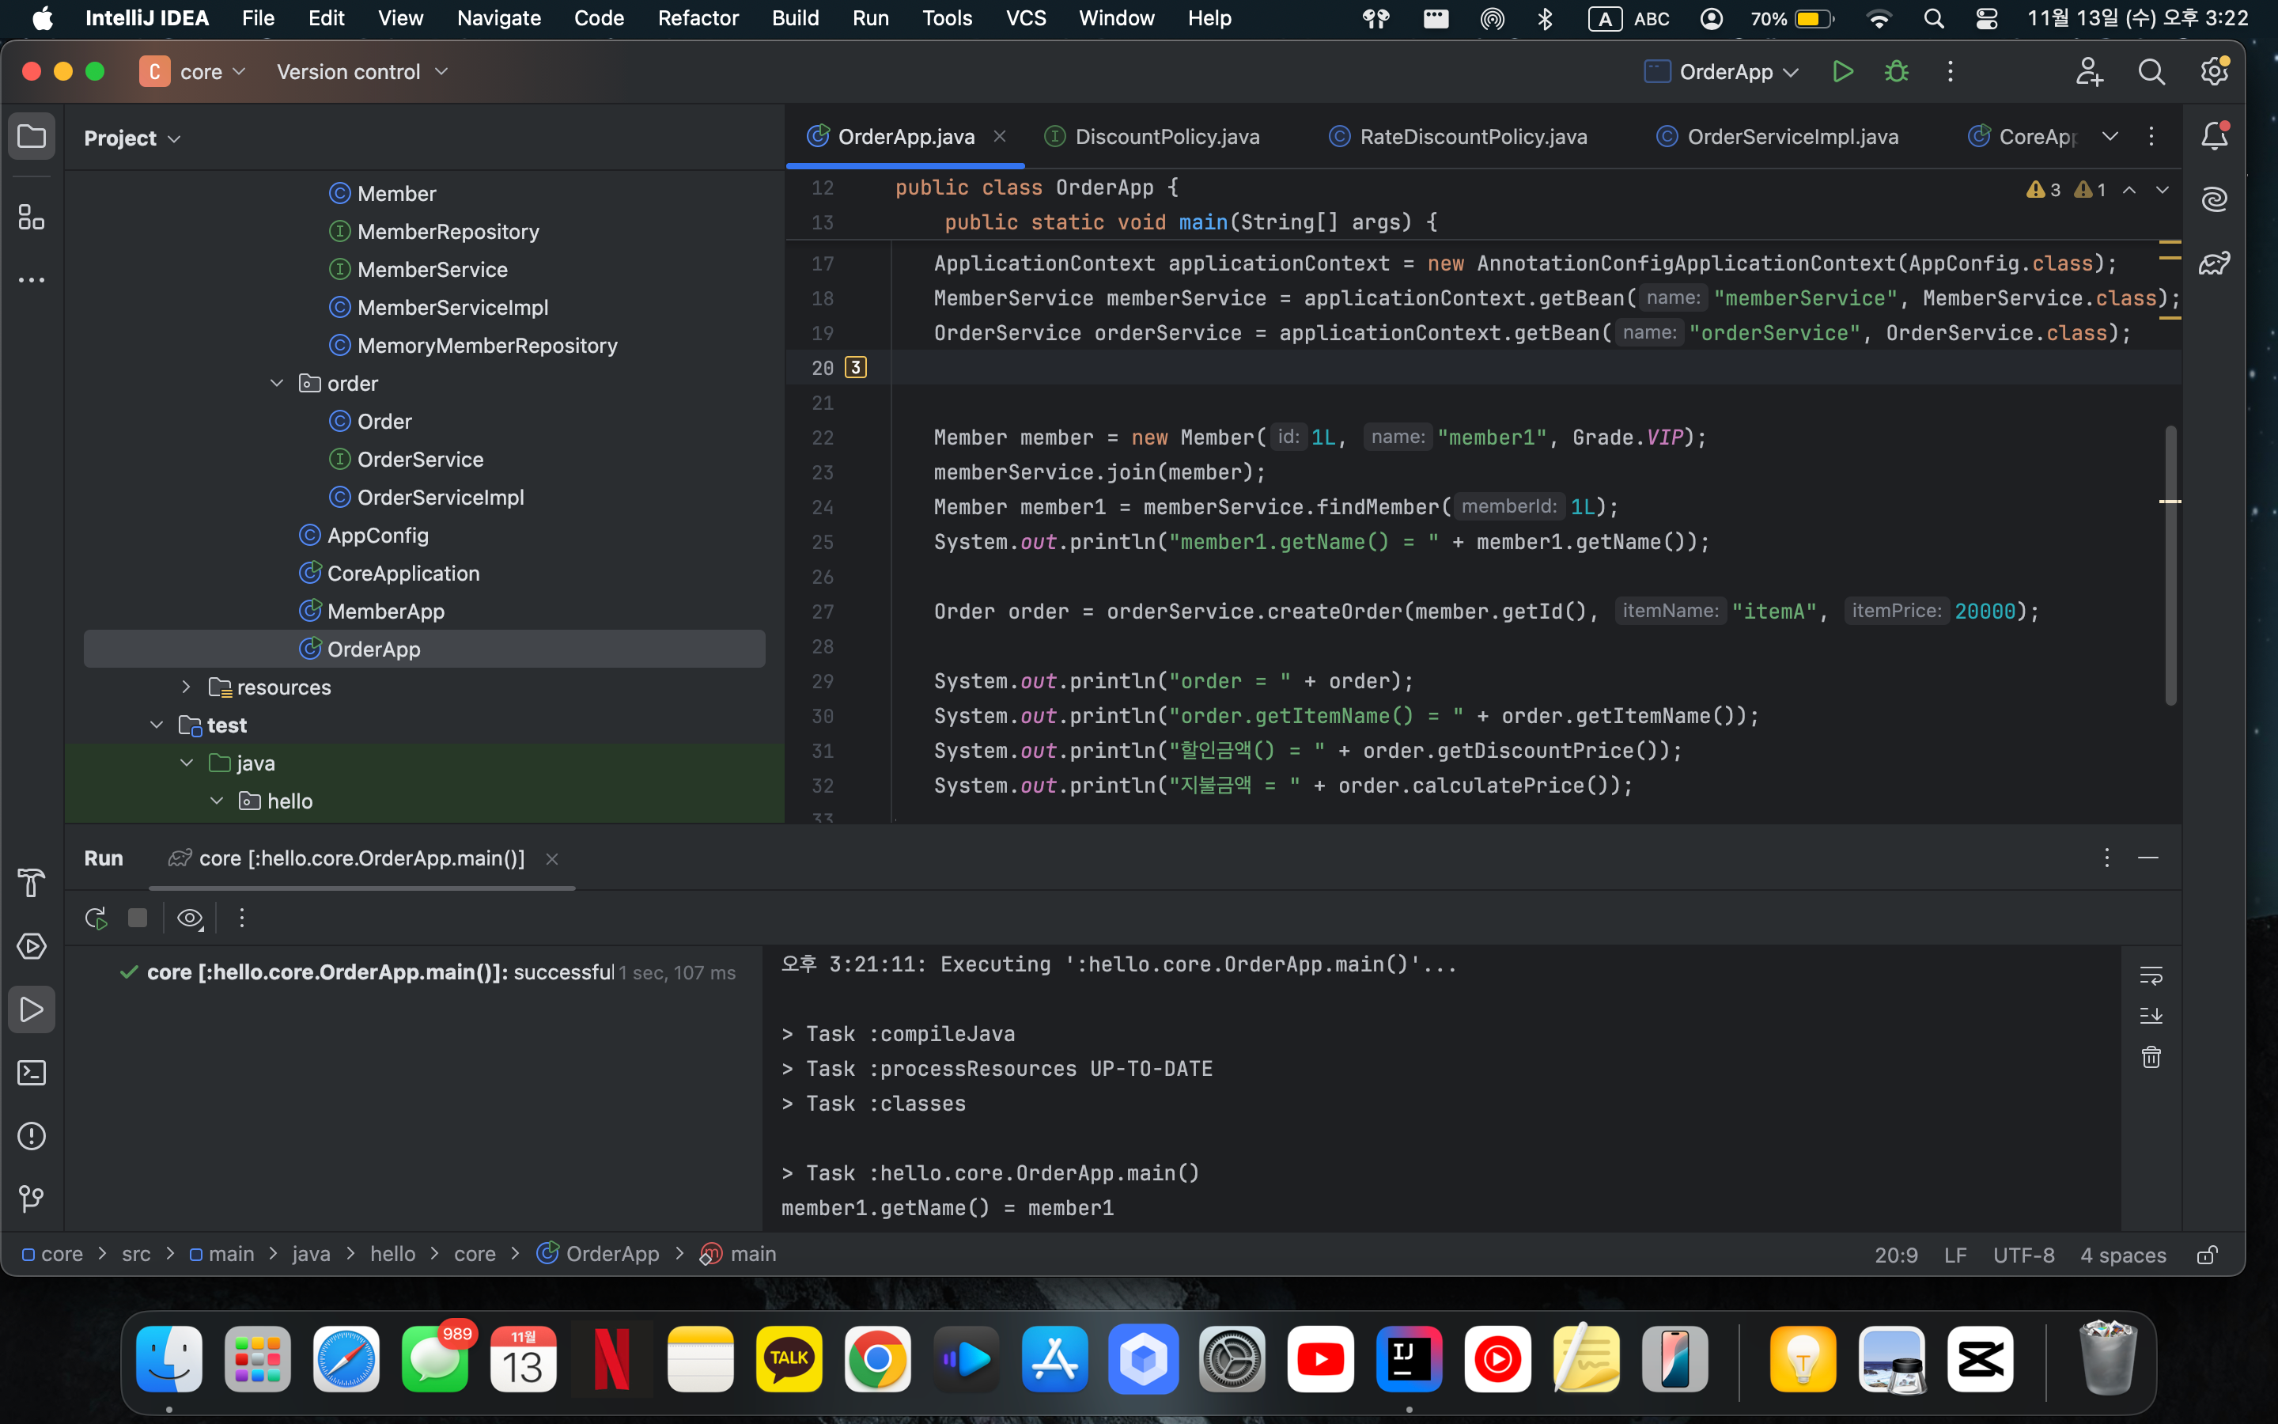Open IntelliJ IDEA icon in the Dock

tap(1408, 1359)
